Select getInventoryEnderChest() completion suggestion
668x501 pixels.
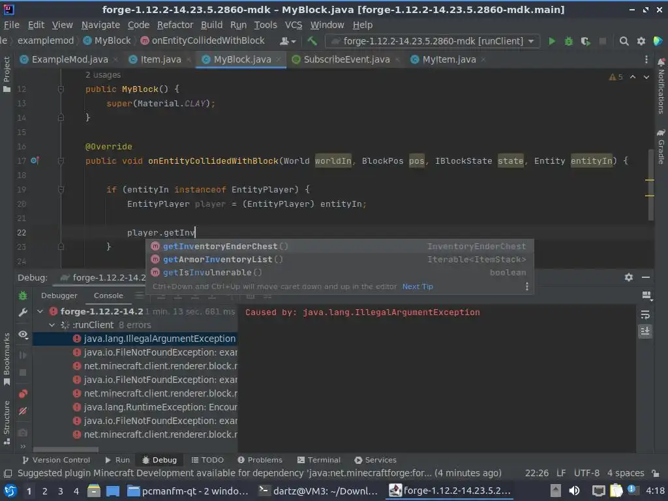click(339, 246)
